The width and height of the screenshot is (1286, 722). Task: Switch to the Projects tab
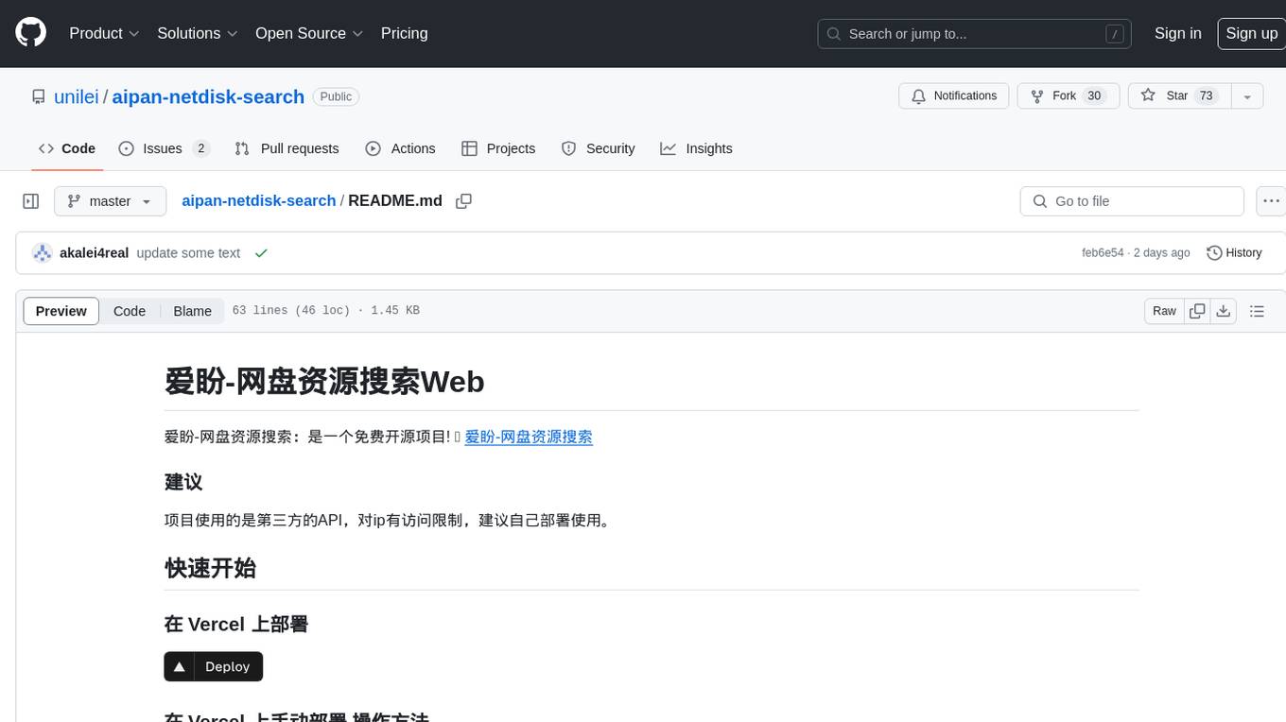498,148
